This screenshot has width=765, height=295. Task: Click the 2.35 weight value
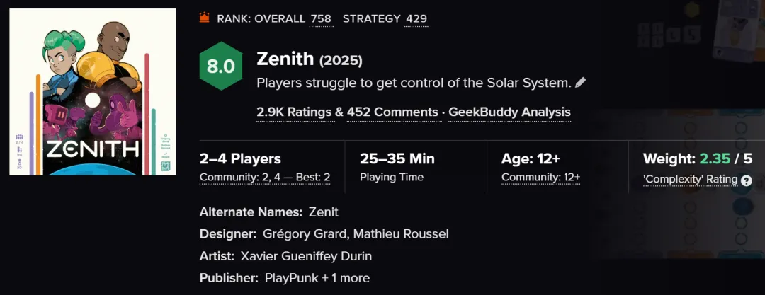tap(715, 159)
